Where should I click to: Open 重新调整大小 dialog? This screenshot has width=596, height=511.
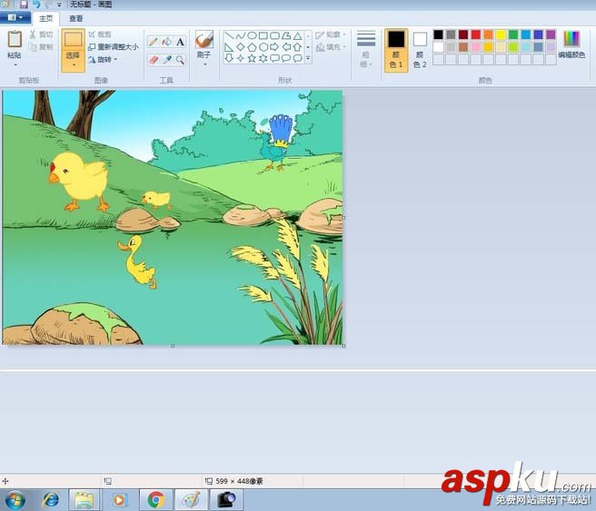pos(114,47)
